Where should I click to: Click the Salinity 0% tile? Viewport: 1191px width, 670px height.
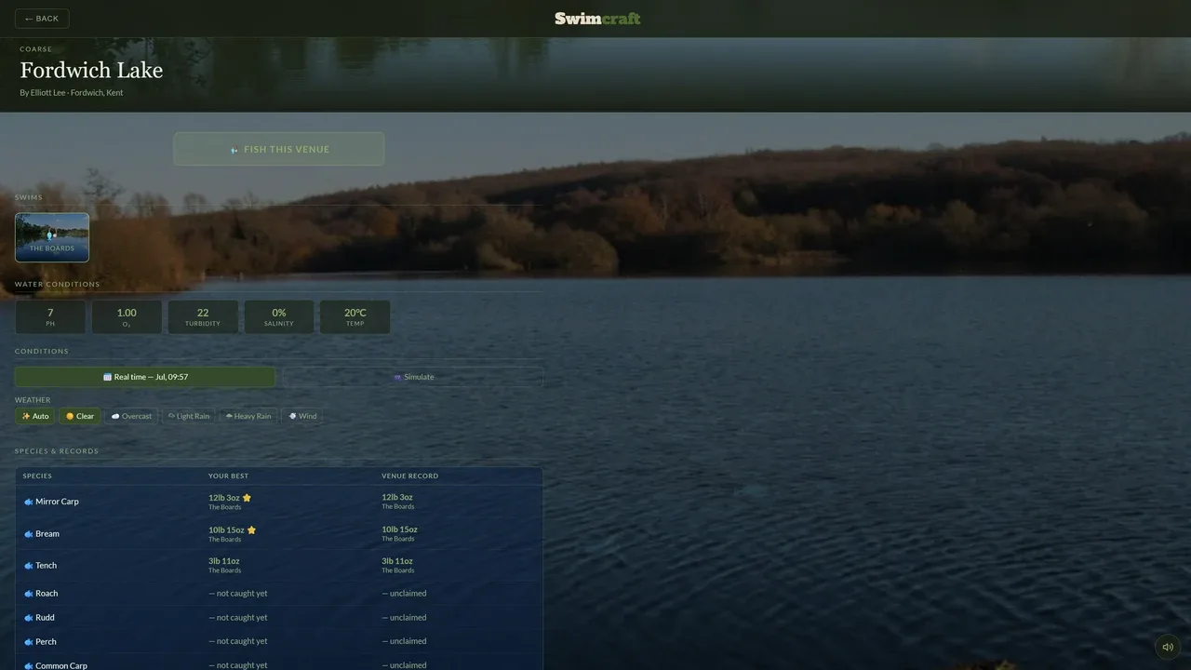tap(279, 316)
